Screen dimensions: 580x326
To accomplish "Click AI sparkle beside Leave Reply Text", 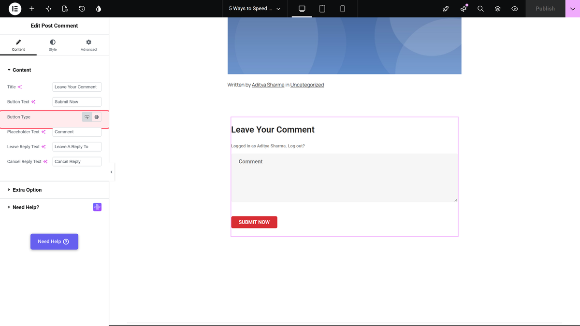I will [44, 147].
